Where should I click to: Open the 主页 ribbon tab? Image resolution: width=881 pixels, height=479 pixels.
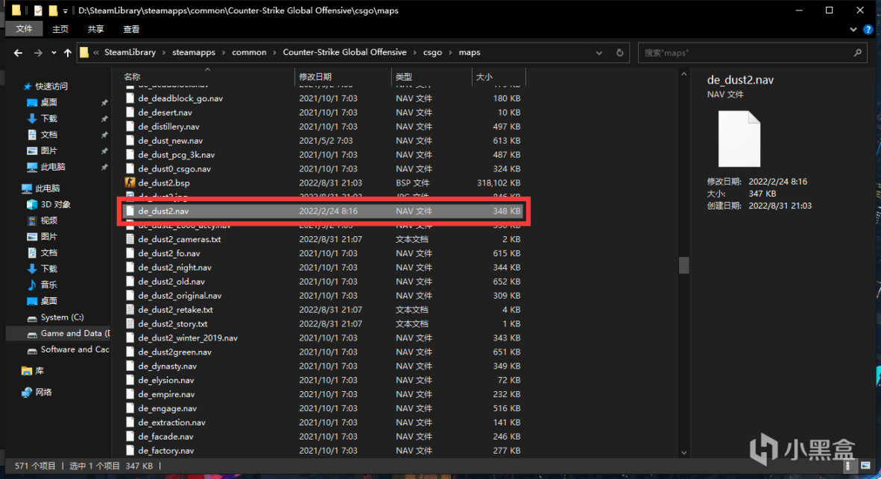point(60,29)
